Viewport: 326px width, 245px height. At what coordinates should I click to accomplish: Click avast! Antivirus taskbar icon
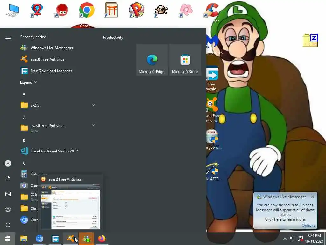tap(71, 239)
